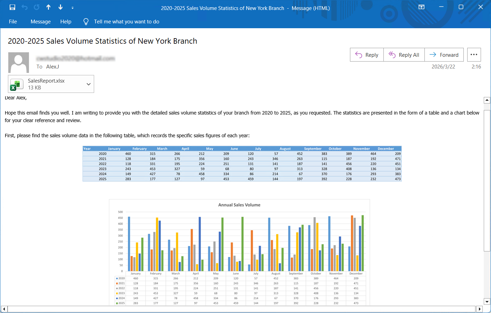The image size is (491, 313).
Task: Save the message draft
Action: [12, 7]
